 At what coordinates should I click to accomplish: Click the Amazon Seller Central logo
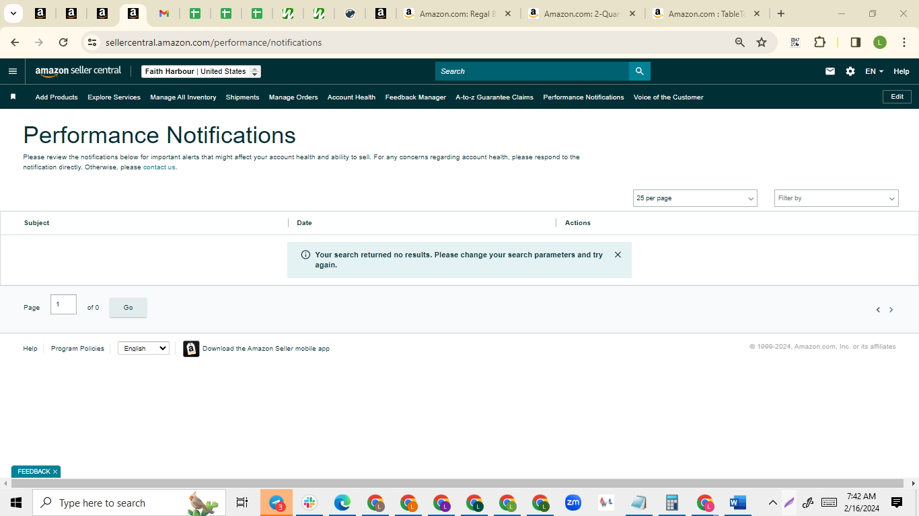pos(78,71)
